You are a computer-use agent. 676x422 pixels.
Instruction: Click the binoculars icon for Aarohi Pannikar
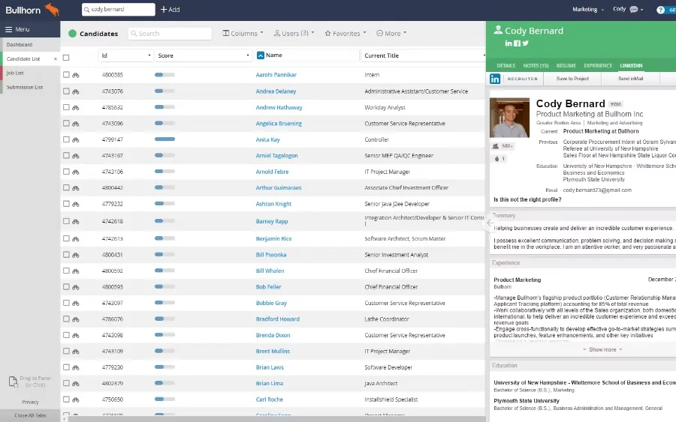76,75
